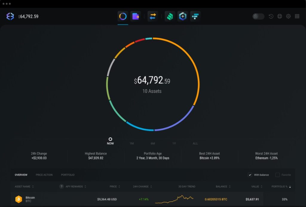Switch to the Price Action tab
The image size is (306, 207).
[44, 175]
